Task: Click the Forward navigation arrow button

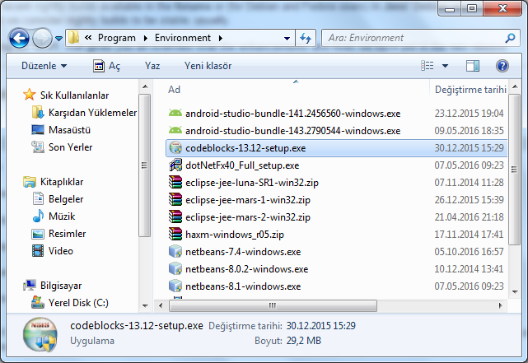Action: pyautogui.click(x=42, y=38)
